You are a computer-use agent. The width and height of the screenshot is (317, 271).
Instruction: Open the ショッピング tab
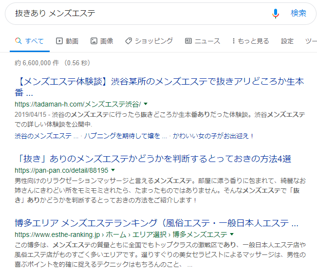coord(149,41)
